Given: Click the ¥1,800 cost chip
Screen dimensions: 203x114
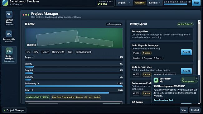Looking at the screenshot, I should click(136, 53).
